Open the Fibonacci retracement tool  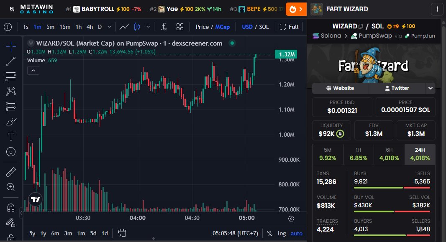pyautogui.click(x=11, y=76)
